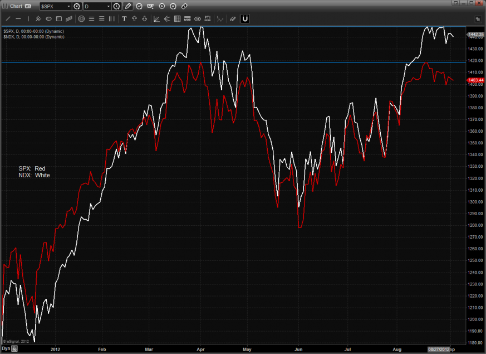Click the Chart window title
The width and height of the screenshot is (486, 354).
(x=16, y=6)
